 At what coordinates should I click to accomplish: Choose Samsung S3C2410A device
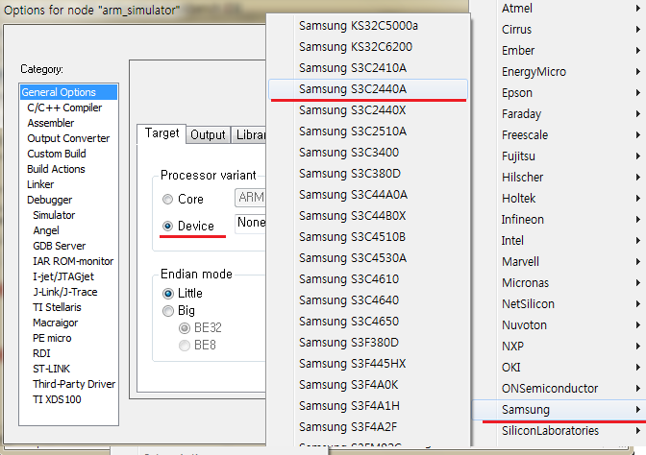[368, 68]
